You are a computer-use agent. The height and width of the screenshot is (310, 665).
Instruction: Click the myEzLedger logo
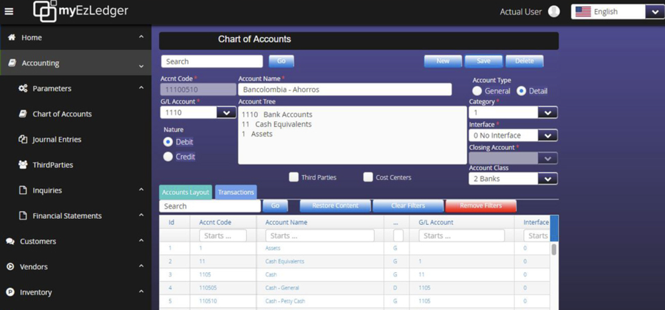pos(81,11)
